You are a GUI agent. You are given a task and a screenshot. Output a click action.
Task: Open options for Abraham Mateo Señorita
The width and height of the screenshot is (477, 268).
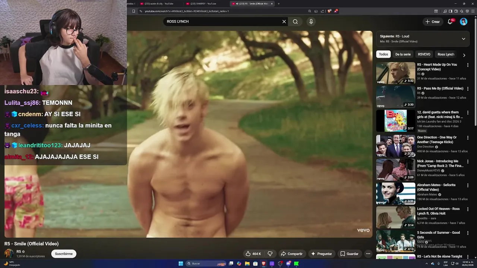(x=468, y=185)
